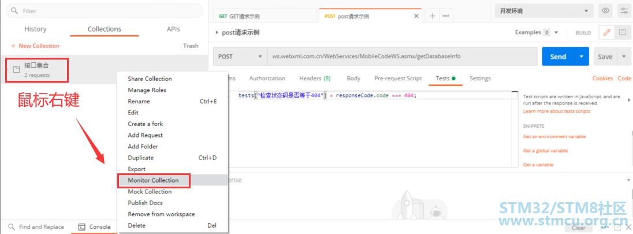Click the Filter input field
Screen dimensions: 633x234
pos(105,11)
